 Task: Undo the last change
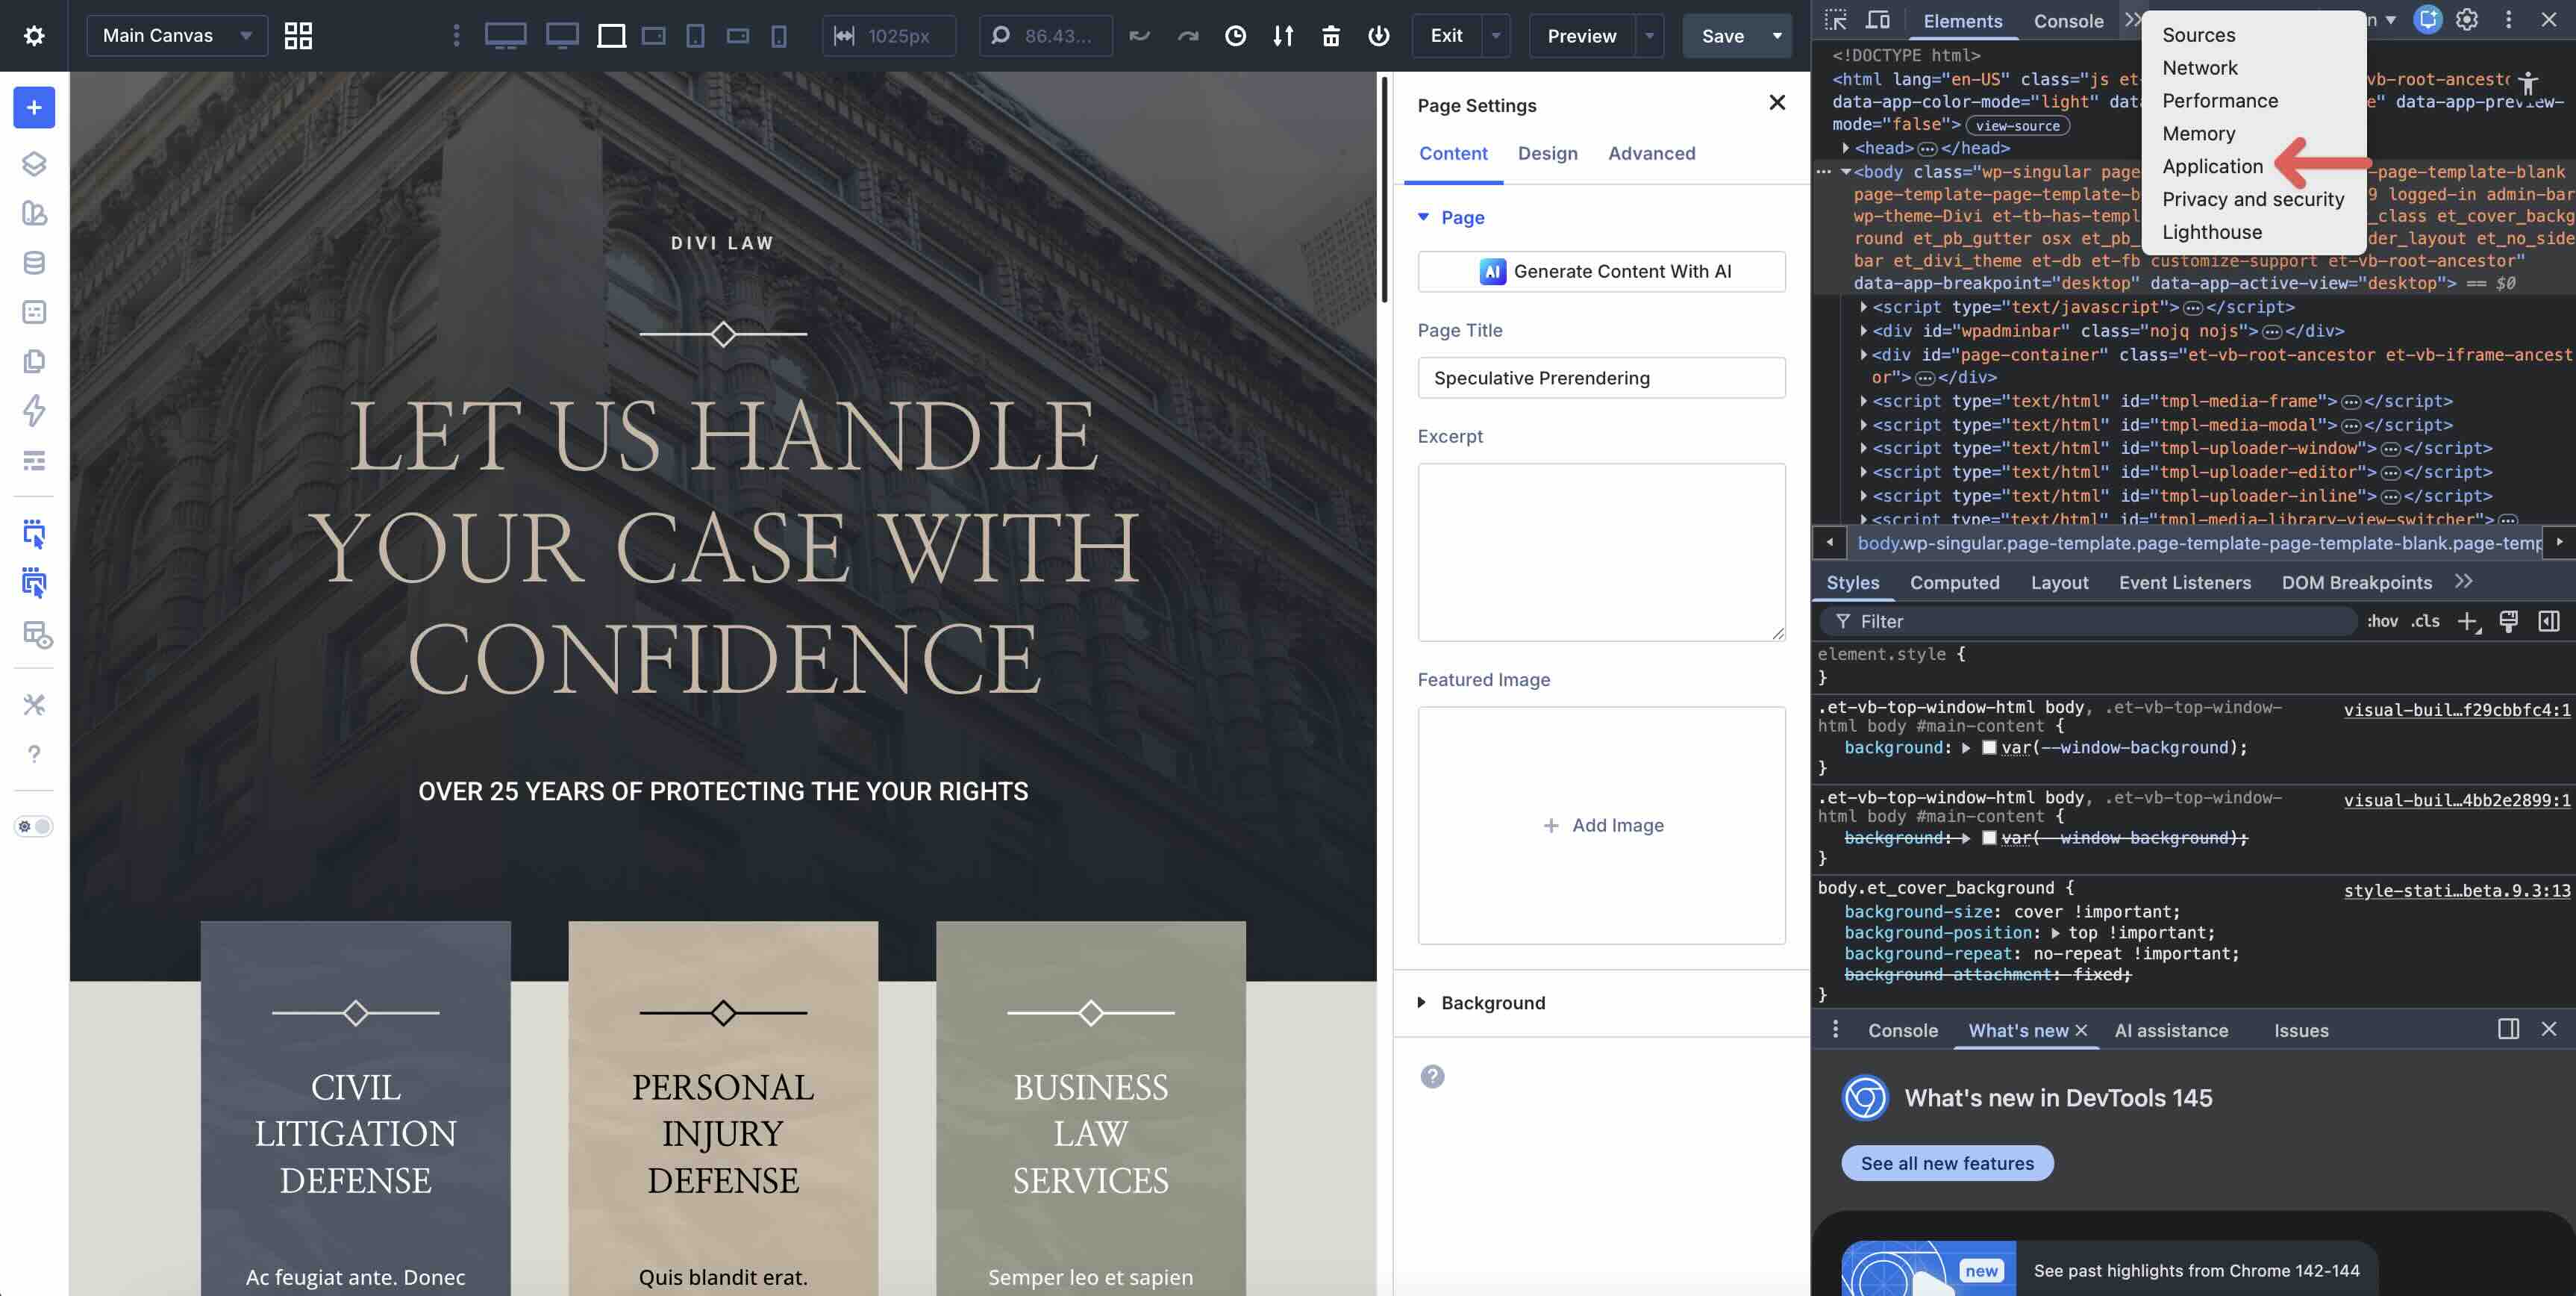click(1139, 36)
